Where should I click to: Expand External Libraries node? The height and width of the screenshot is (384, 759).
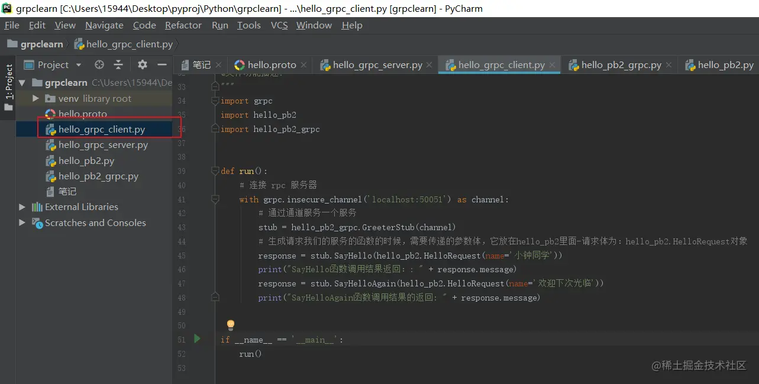pos(22,207)
